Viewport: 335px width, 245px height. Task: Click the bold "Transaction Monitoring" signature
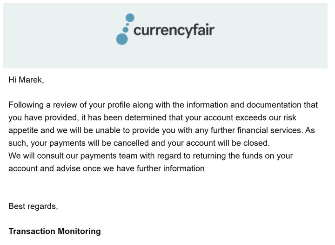tap(54, 231)
